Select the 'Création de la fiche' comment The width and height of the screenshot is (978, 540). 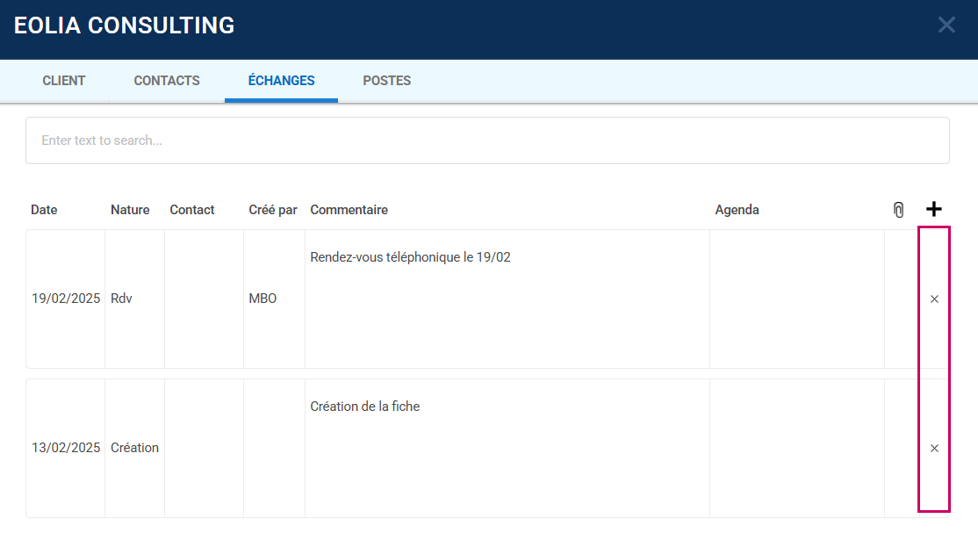click(365, 407)
